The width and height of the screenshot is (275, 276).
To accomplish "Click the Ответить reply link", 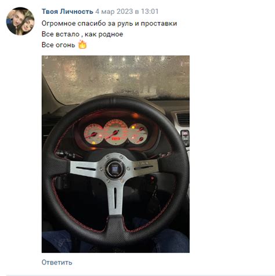I will pos(57,262).
